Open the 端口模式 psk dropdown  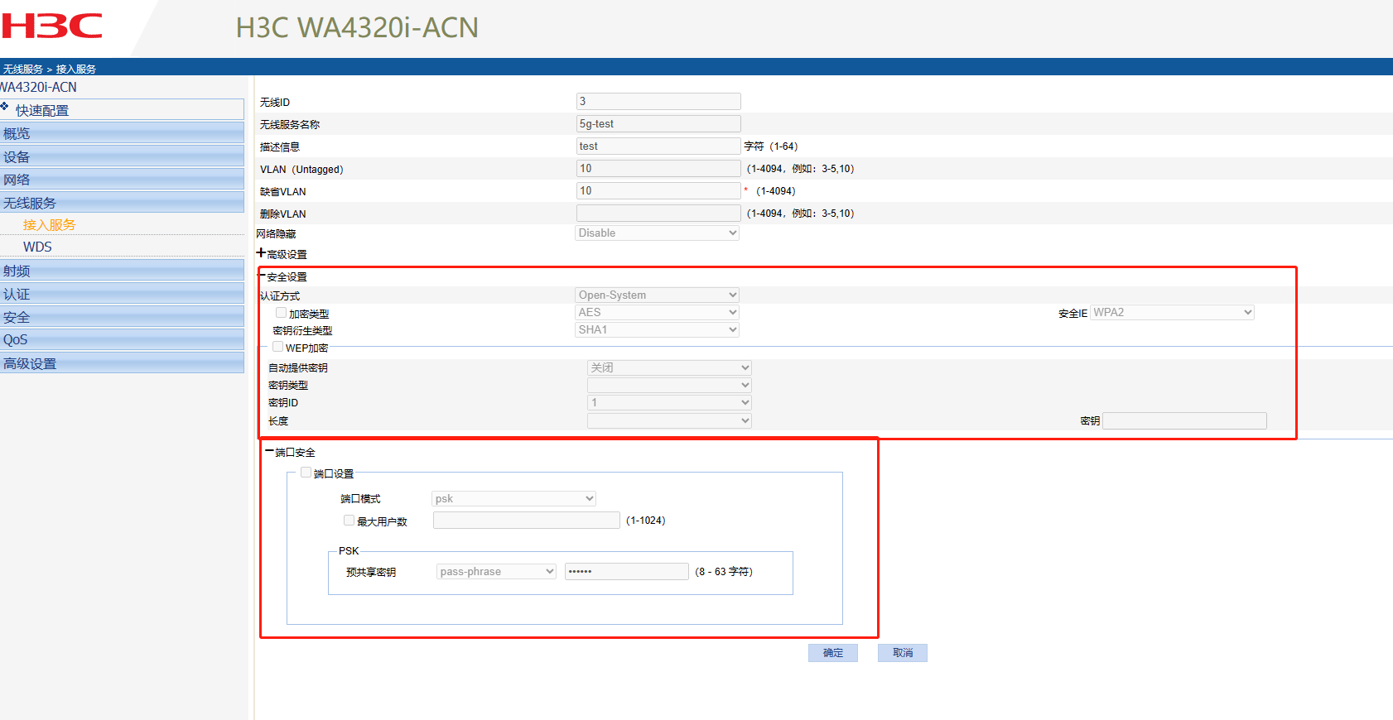click(x=514, y=499)
